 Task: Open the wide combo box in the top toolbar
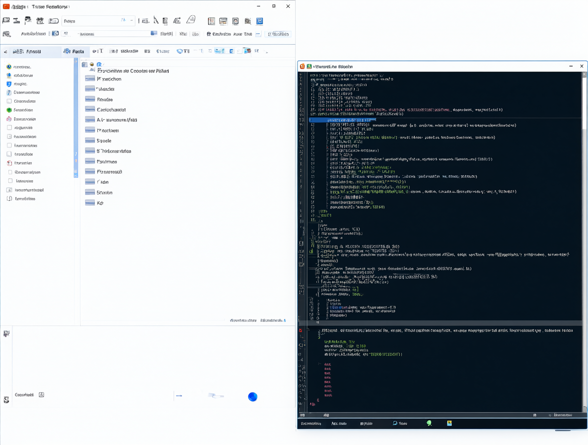98,21
